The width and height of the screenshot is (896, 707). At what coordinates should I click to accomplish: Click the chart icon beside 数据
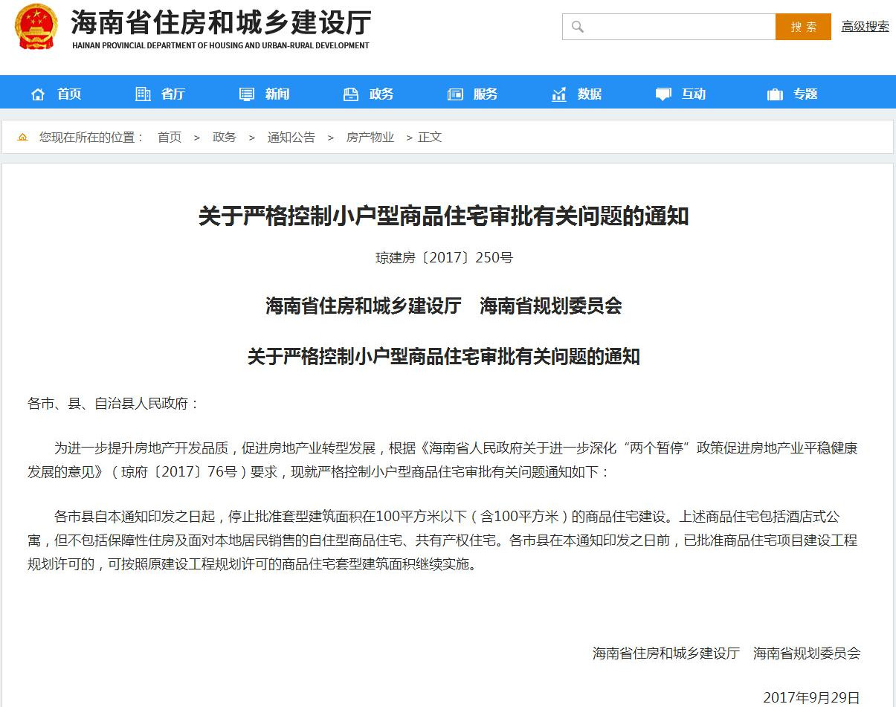559,94
